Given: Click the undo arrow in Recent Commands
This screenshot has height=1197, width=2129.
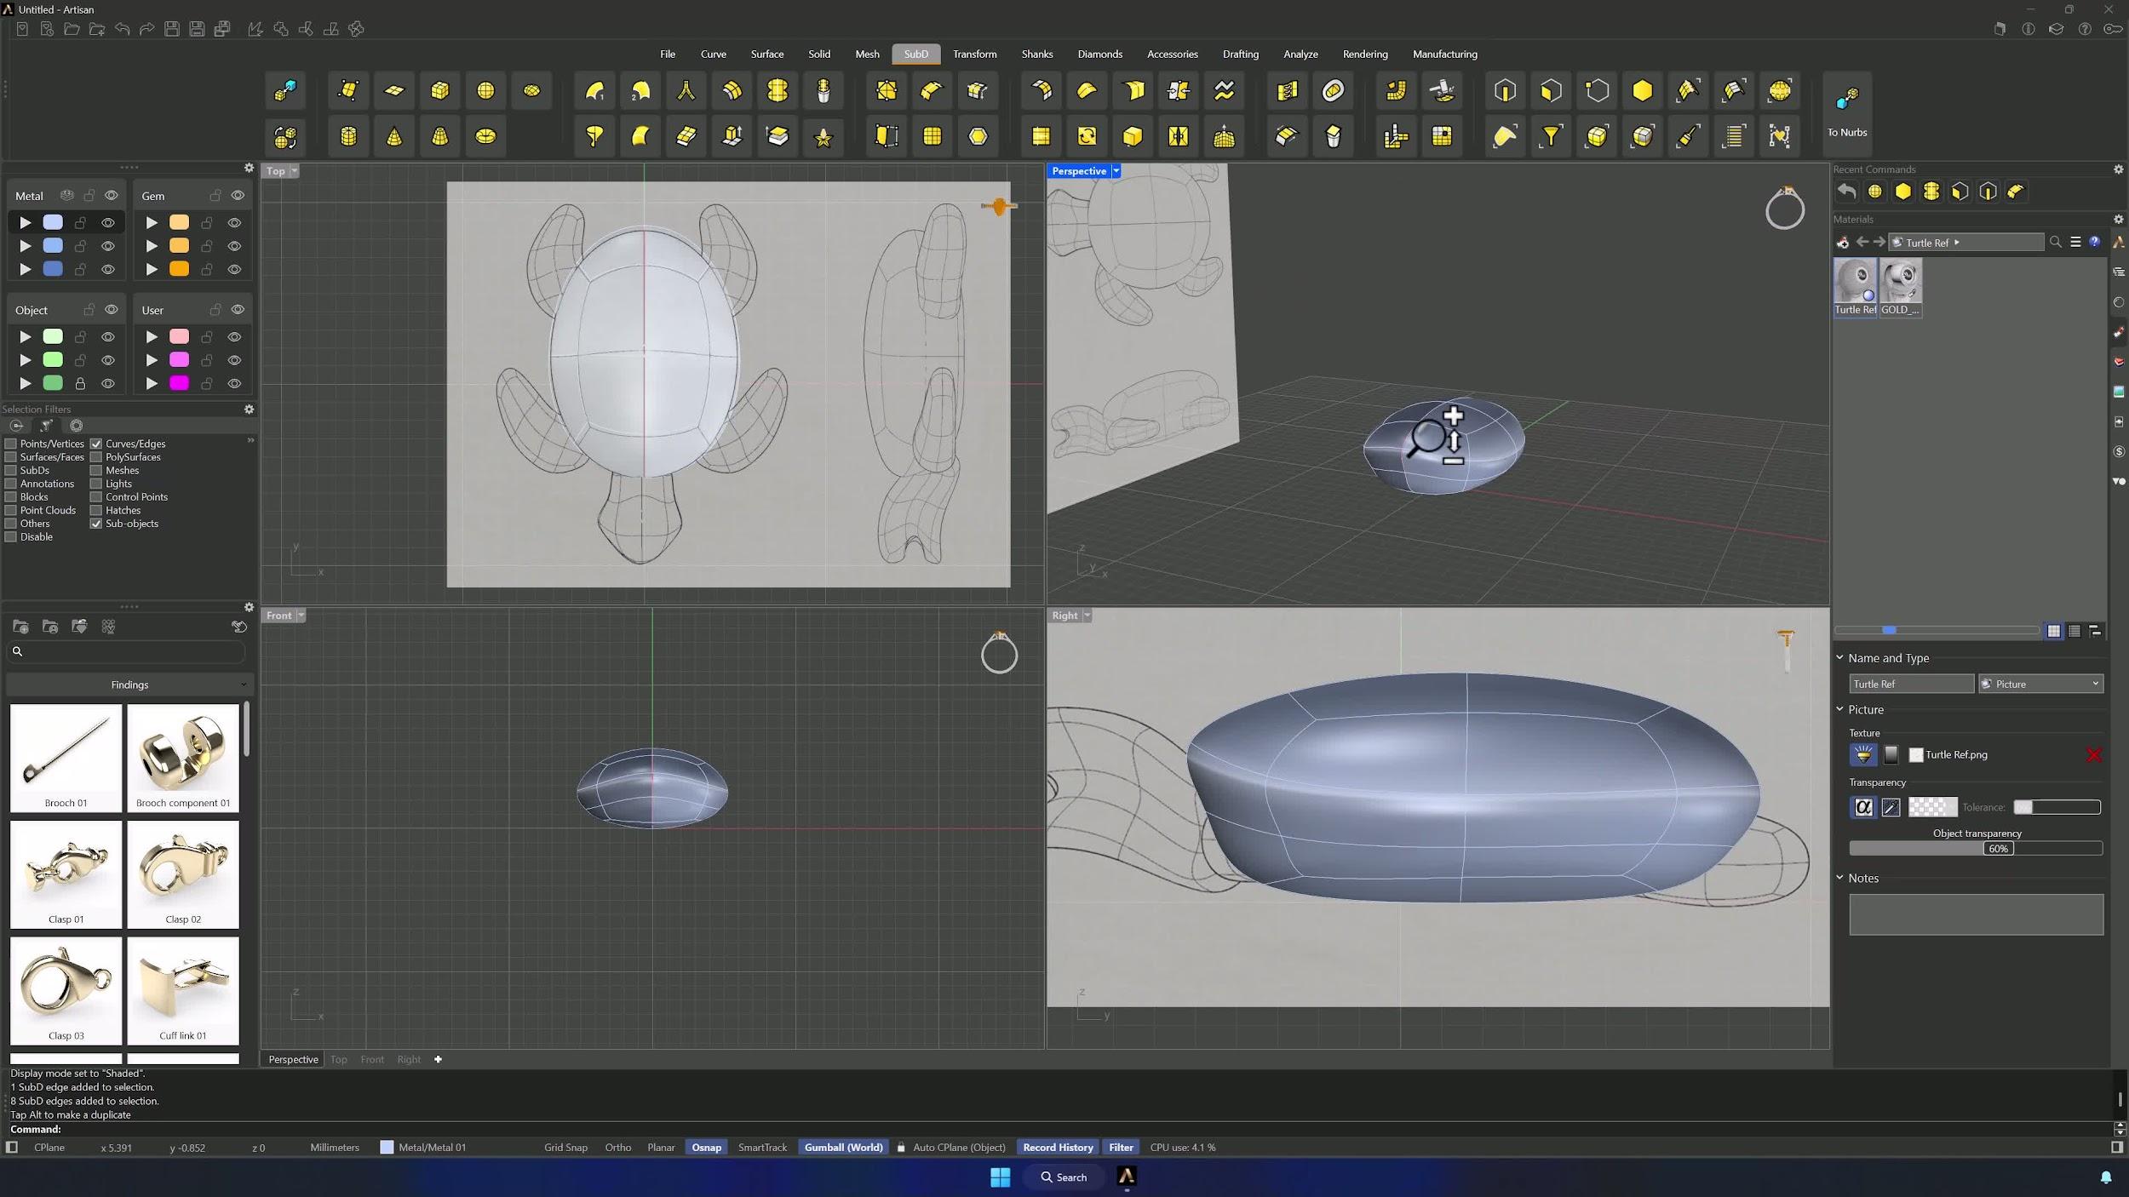Looking at the screenshot, I should tap(1846, 192).
